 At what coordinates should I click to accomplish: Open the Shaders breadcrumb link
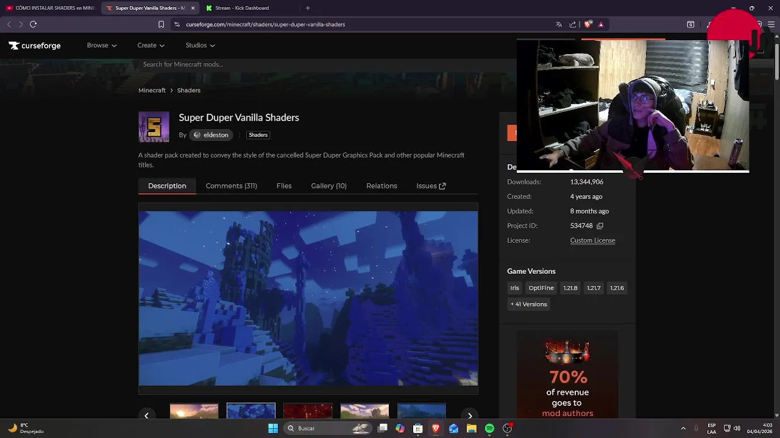(188, 90)
